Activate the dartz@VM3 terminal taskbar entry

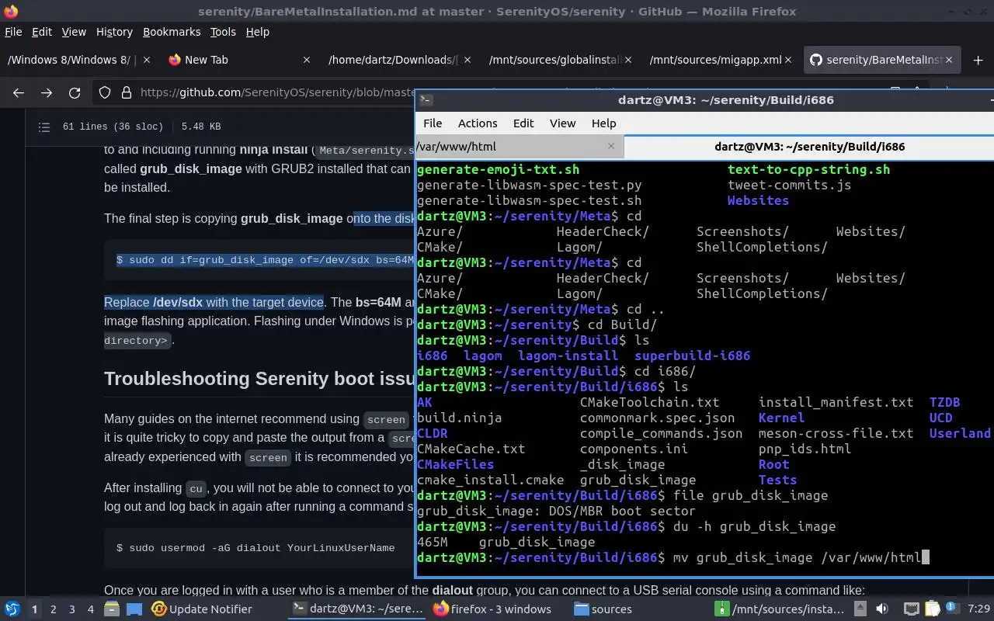point(357,609)
